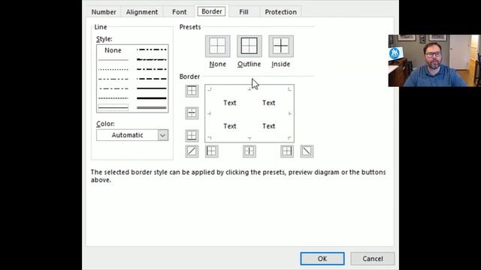The image size is (481, 270).
Task: Select None in the line Style list
Action: click(113, 50)
